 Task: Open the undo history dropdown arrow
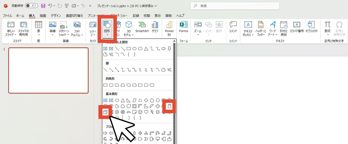[54, 6]
